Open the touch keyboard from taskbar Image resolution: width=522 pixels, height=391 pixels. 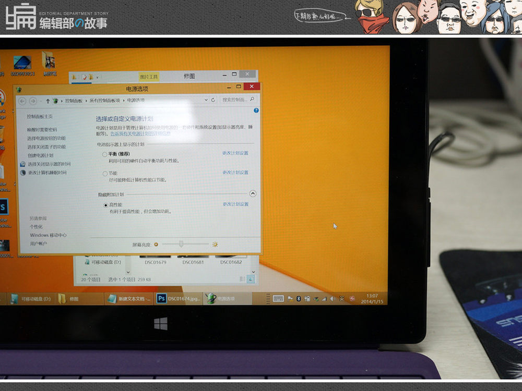(x=278, y=299)
